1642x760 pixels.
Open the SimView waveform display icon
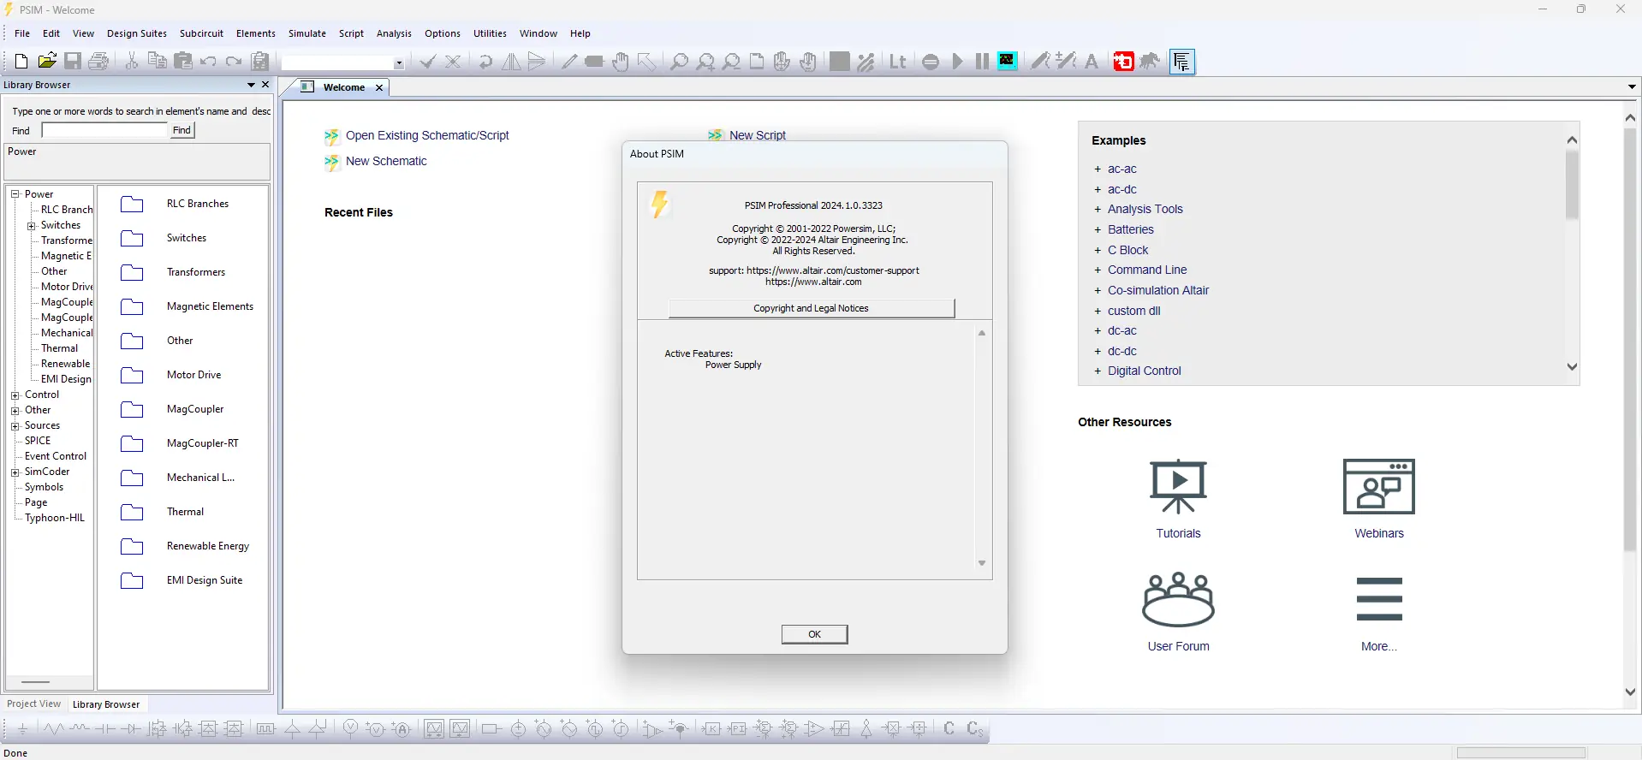point(1008,61)
